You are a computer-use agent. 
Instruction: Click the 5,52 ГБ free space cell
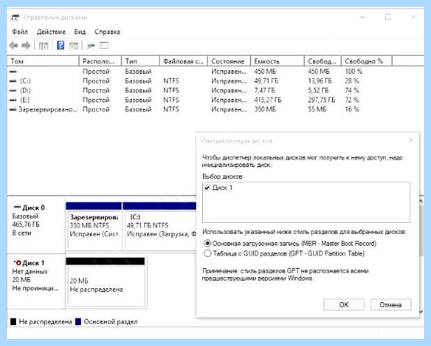tap(318, 91)
